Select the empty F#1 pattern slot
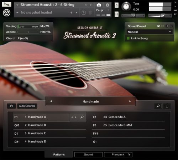This screenshot has height=160, width=178. pyautogui.click(x=129, y=133)
